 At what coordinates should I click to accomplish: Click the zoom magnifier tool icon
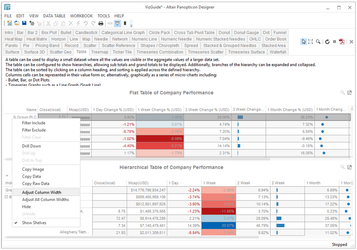click(x=318, y=42)
